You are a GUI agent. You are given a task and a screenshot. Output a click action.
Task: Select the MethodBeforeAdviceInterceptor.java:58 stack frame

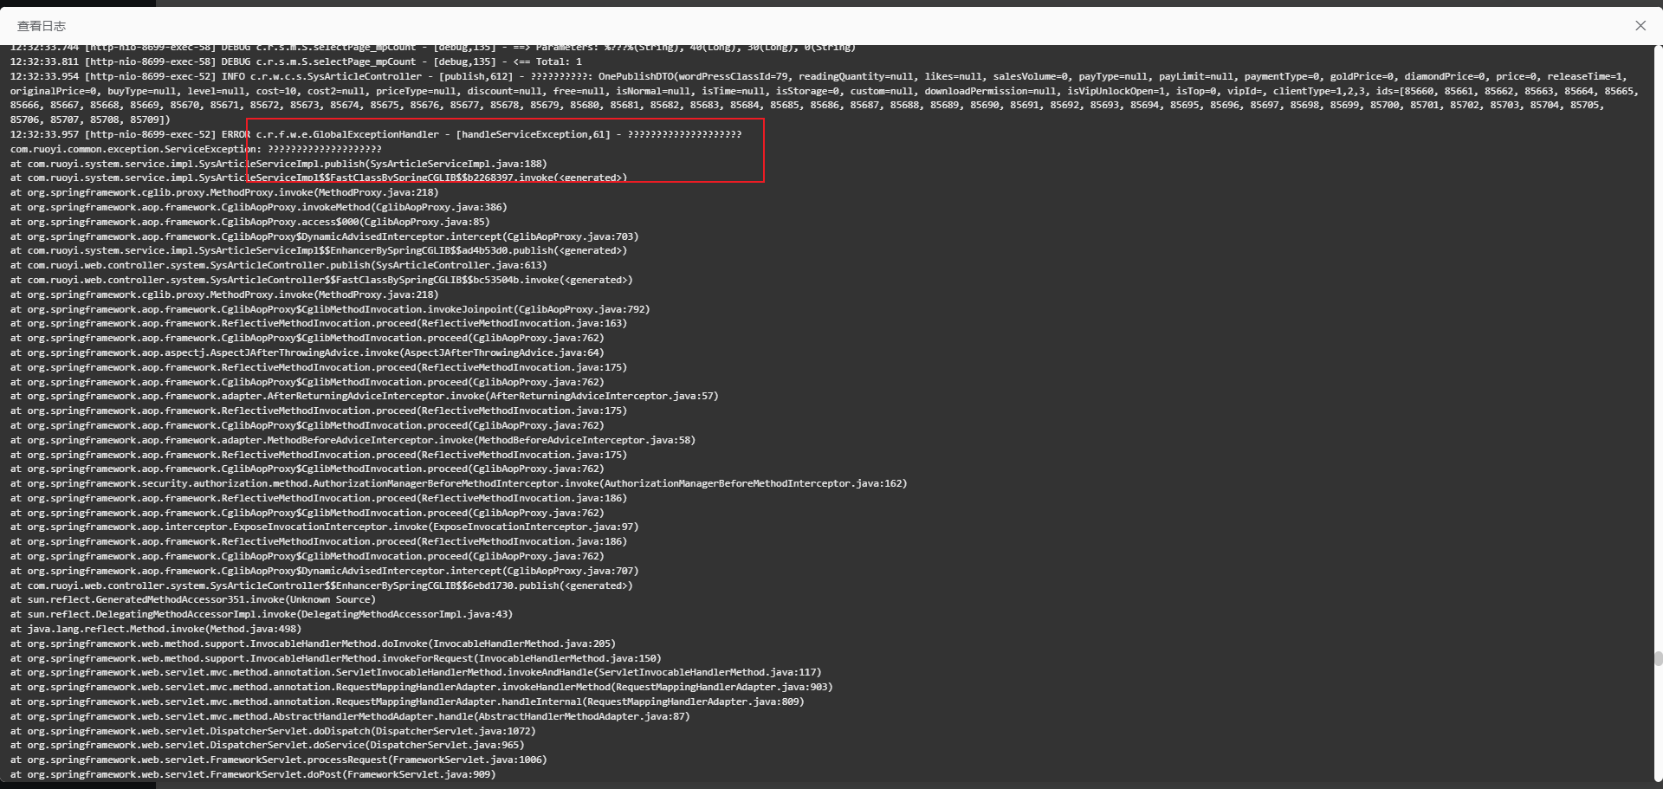tap(353, 441)
